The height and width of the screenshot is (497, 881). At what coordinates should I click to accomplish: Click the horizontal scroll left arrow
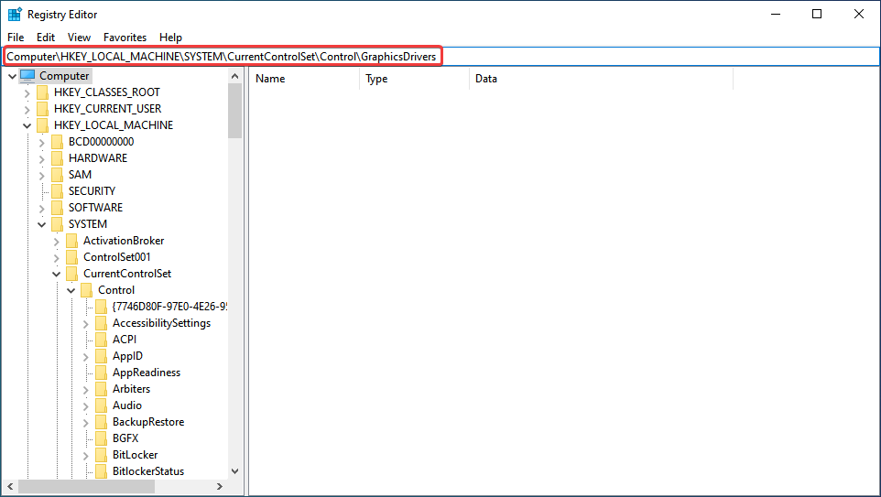(11, 486)
